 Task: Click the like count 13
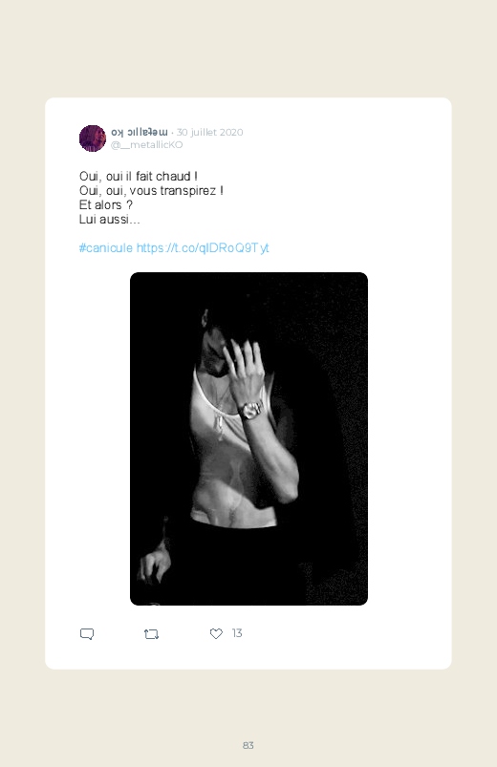coord(237,633)
